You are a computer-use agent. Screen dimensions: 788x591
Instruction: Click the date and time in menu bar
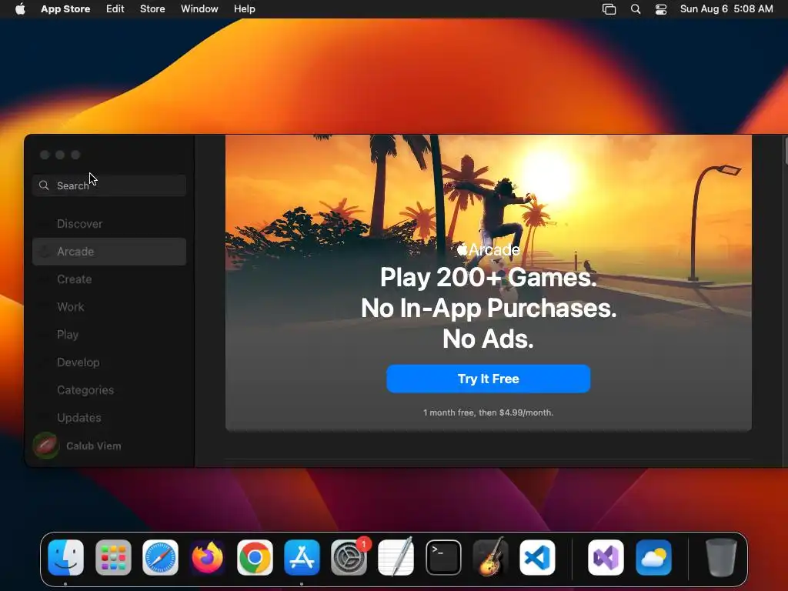click(x=726, y=9)
